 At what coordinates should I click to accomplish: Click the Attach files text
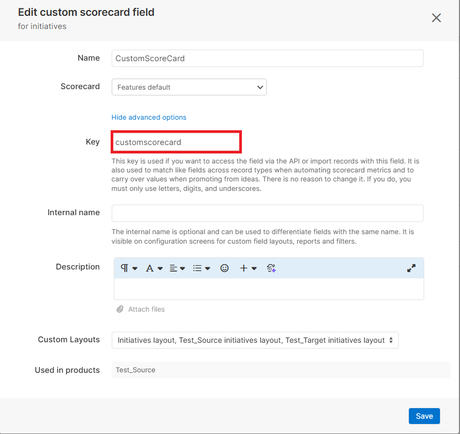click(x=146, y=310)
